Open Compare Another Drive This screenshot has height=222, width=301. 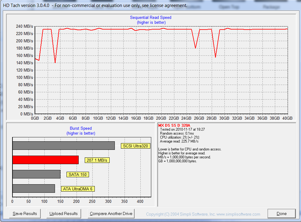[x=111, y=213]
